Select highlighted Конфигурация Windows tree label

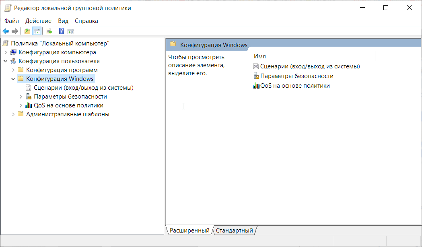60,78
